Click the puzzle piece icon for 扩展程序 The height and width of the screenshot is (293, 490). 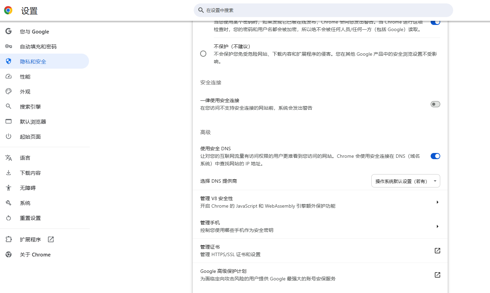(9, 239)
